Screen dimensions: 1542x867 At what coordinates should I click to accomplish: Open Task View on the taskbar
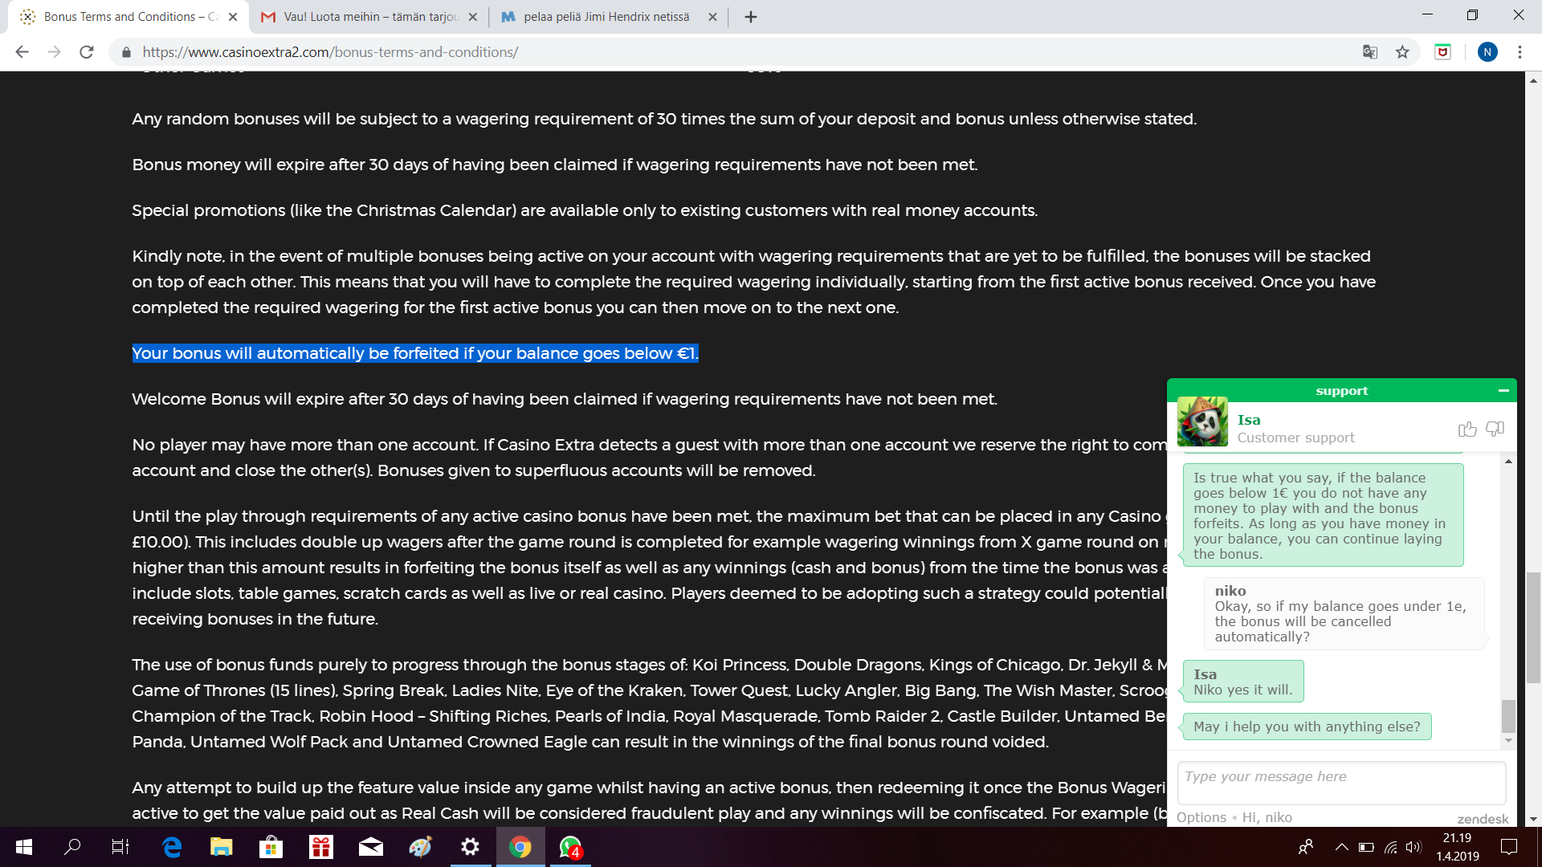[x=120, y=847]
